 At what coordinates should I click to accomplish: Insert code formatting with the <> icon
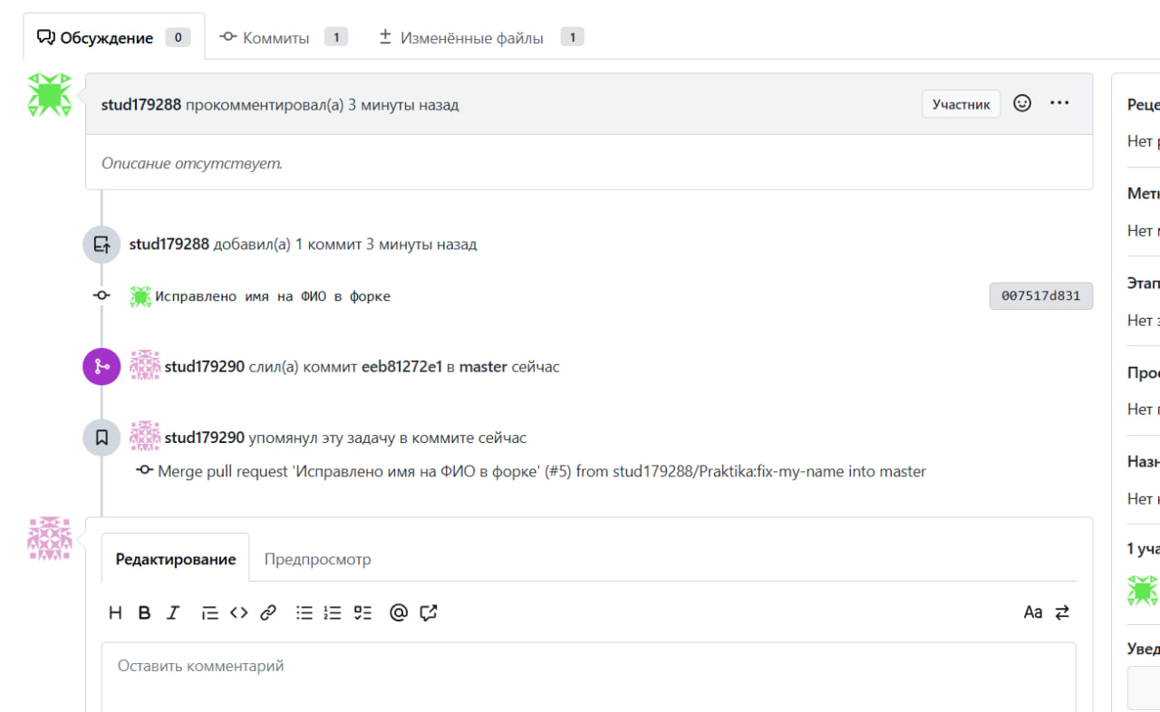(x=238, y=612)
